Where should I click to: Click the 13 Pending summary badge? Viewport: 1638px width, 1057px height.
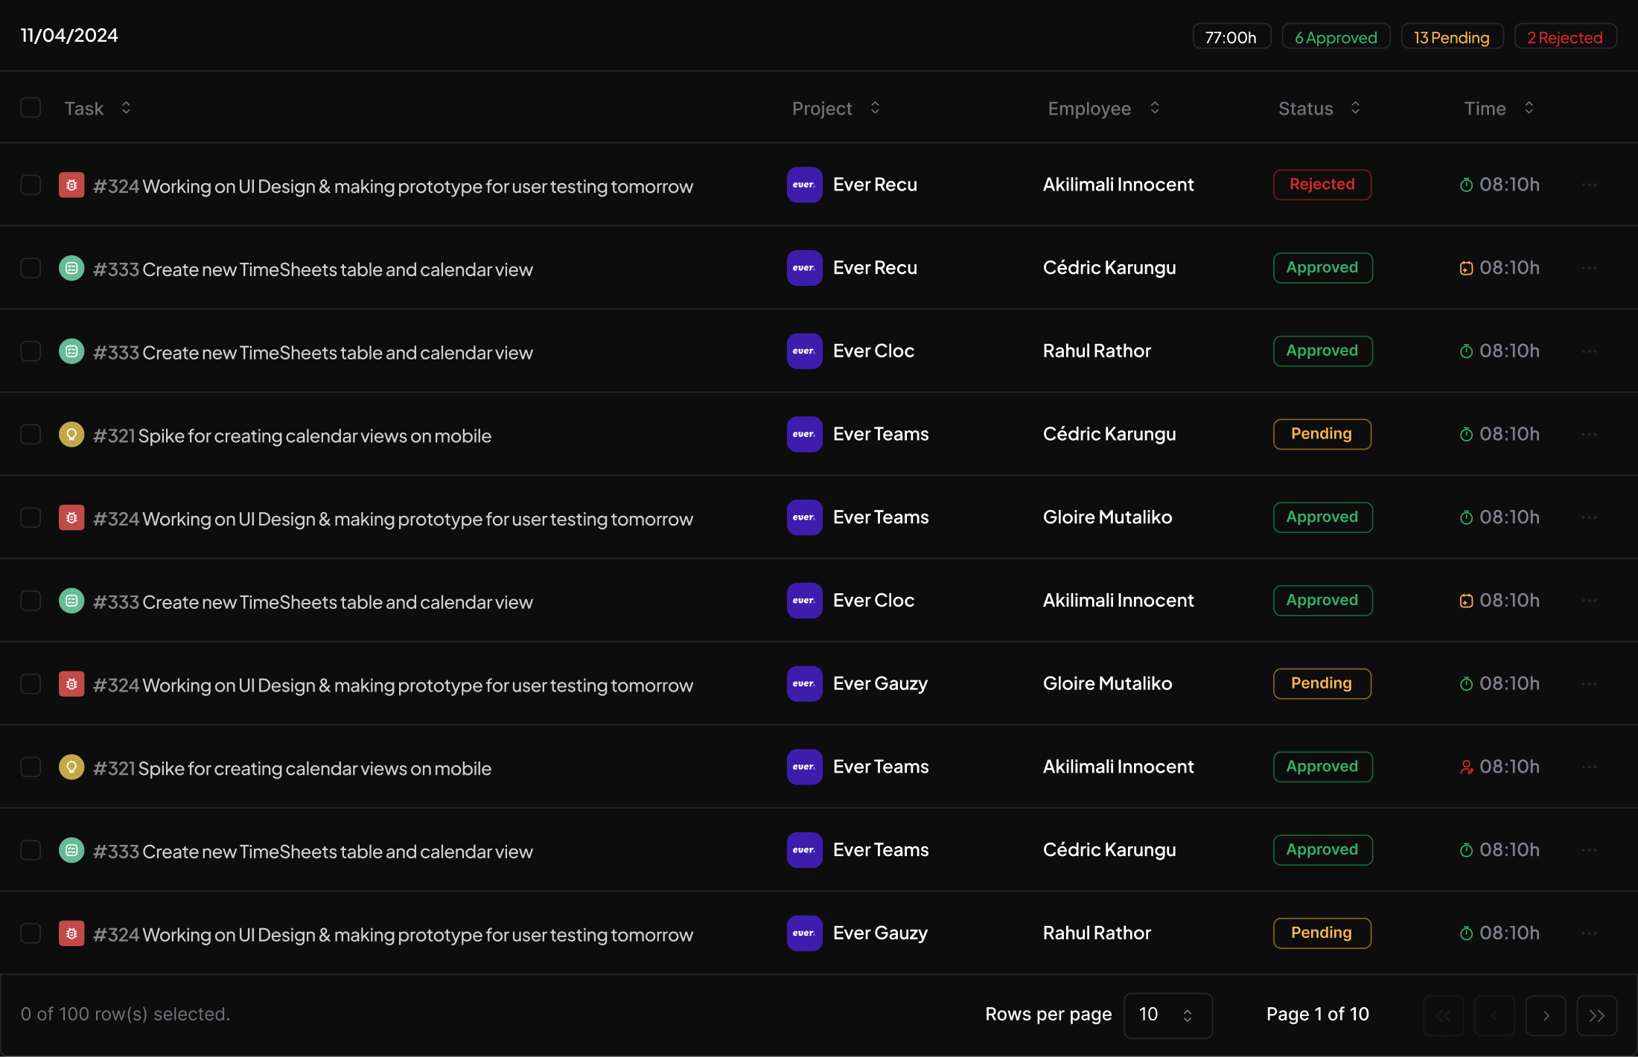[x=1452, y=37]
